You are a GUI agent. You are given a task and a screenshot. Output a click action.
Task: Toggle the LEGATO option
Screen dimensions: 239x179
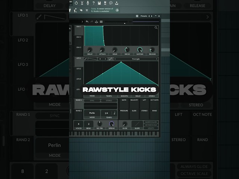[x=151, y=128]
